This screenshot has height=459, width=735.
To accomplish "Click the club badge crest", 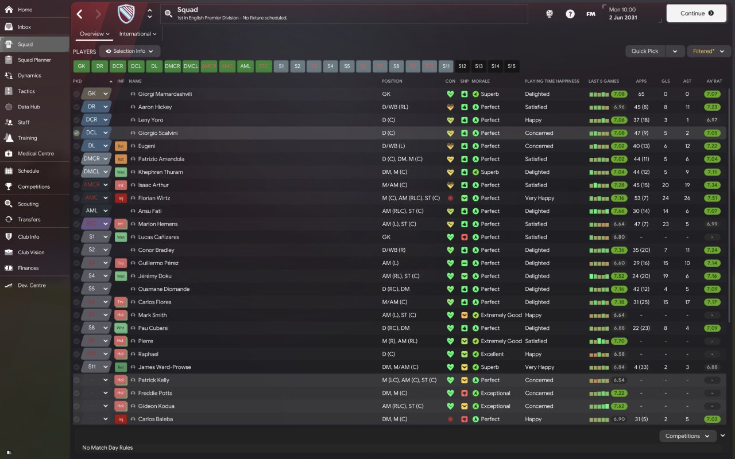I will coord(126,14).
